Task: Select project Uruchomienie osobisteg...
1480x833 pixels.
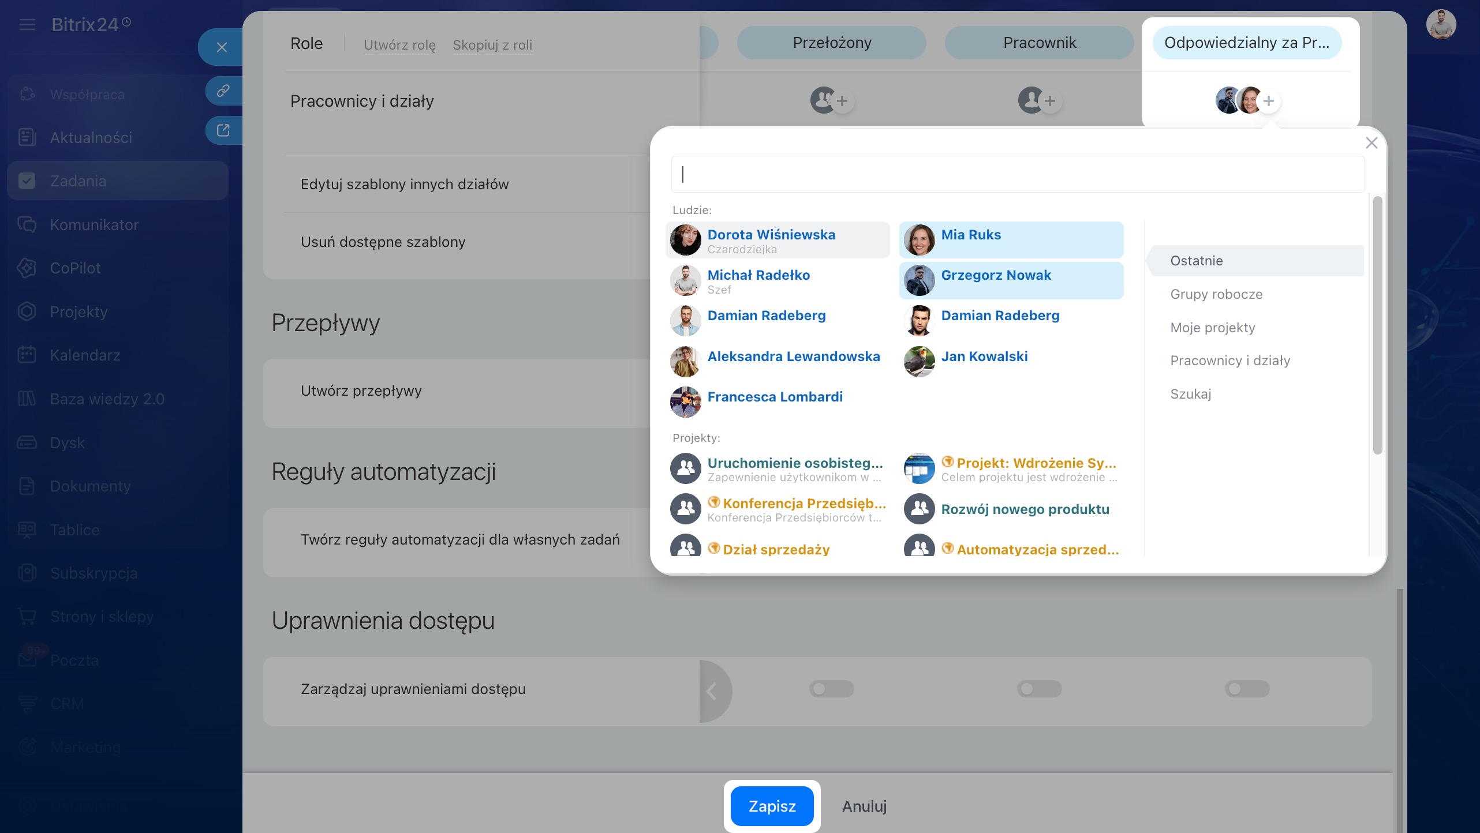Action: pyautogui.click(x=778, y=468)
